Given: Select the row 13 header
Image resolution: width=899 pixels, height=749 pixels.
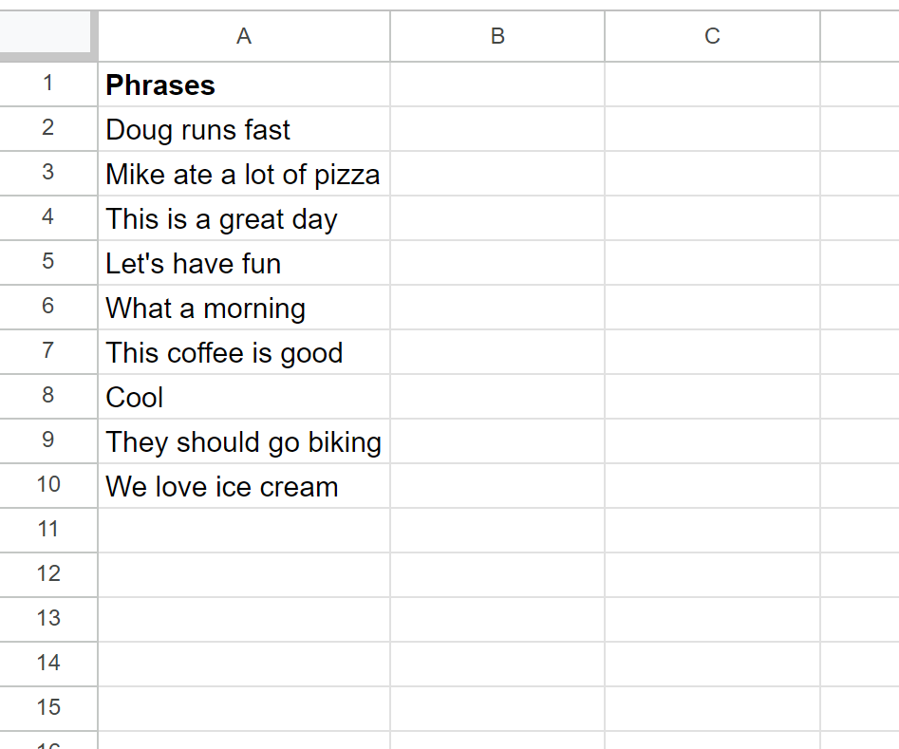Looking at the screenshot, I should (48, 619).
